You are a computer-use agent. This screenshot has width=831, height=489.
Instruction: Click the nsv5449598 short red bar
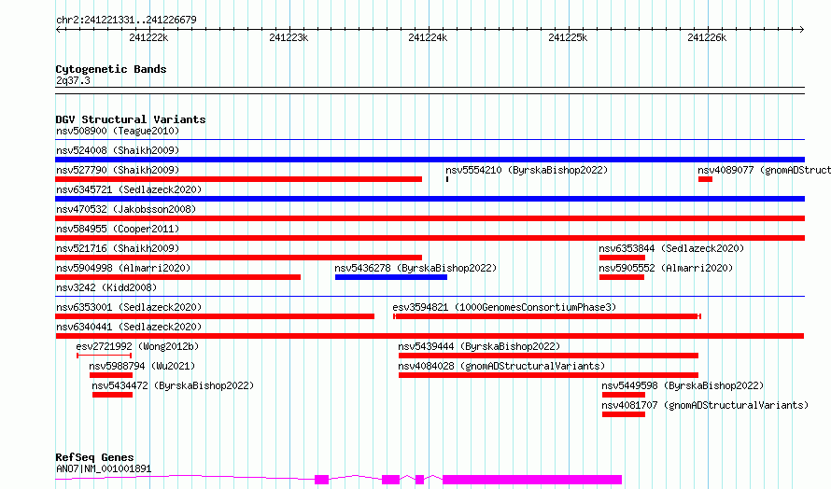click(x=624, y=395)
